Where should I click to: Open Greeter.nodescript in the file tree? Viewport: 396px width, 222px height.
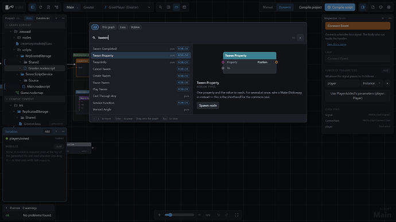coord(35,68)
